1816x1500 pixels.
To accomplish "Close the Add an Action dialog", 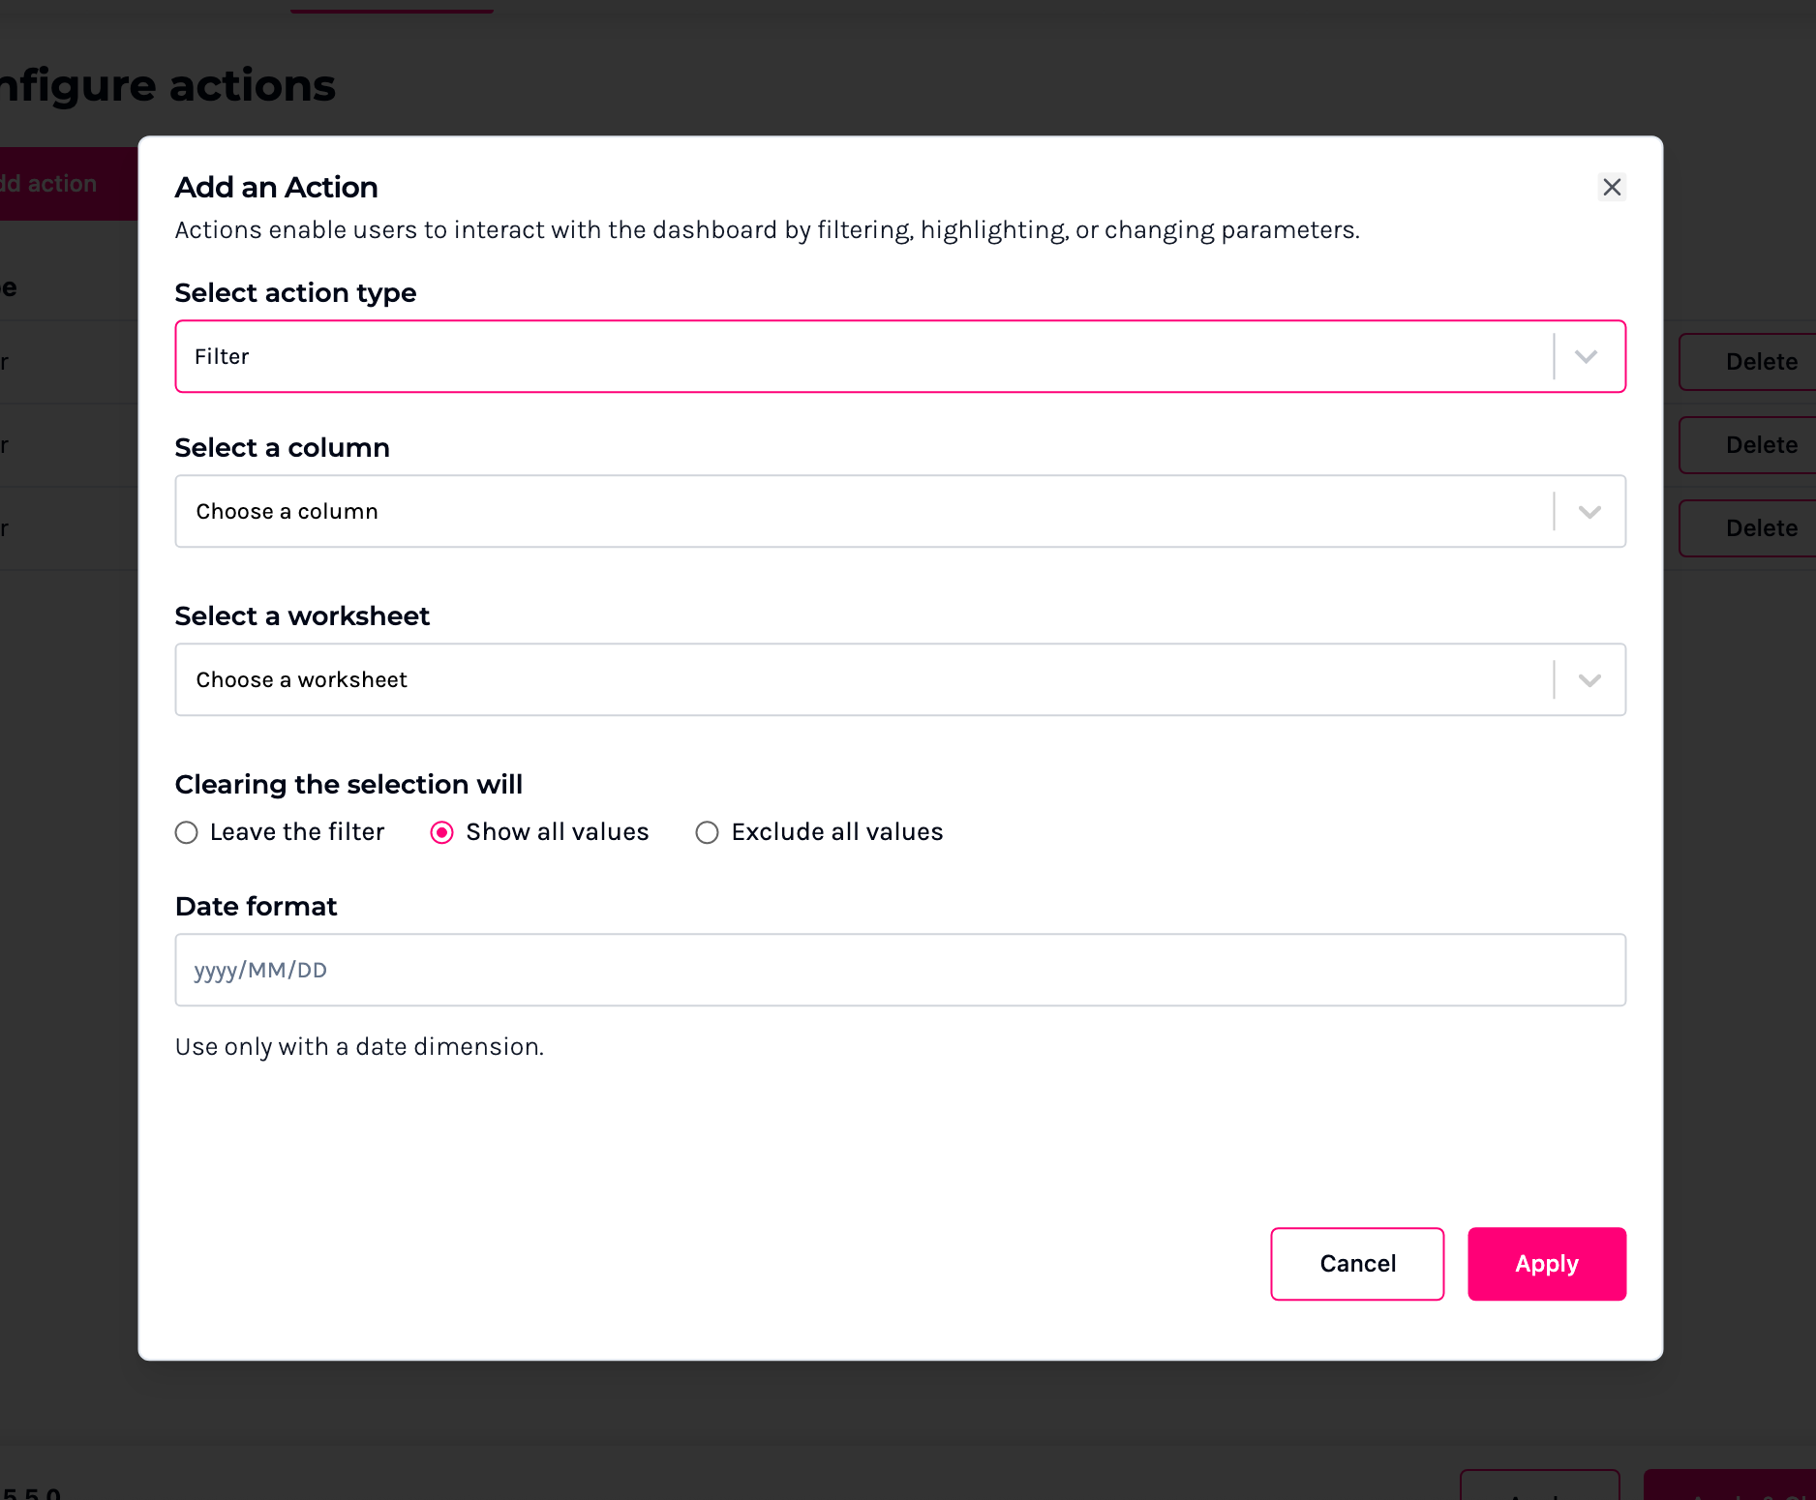I will tap(1612, 187).
